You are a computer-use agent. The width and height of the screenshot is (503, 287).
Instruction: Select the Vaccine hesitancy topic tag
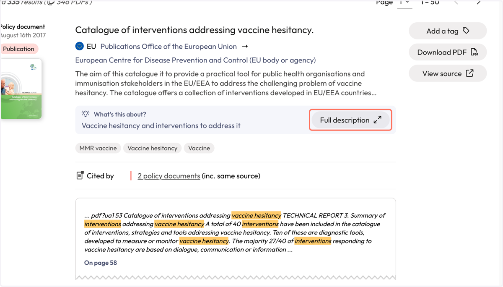point(152,148)
